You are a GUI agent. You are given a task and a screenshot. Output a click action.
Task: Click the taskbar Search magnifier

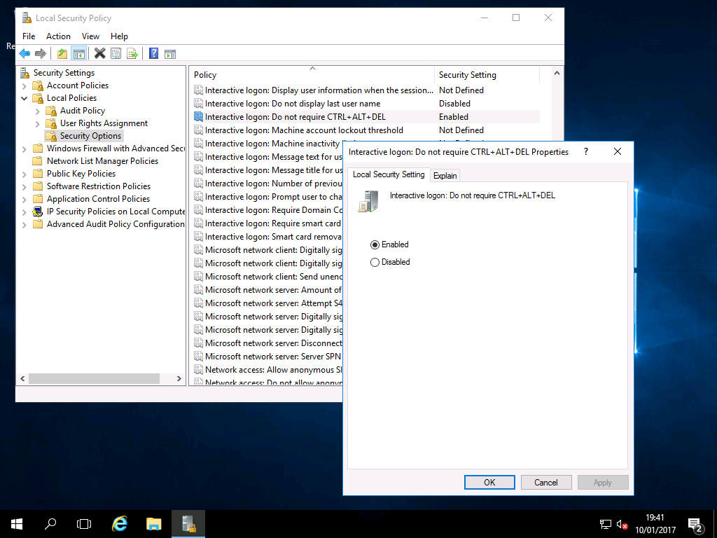[x=50, y=524]
